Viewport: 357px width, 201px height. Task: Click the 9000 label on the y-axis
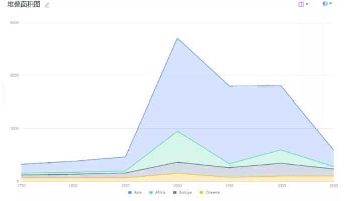(15, 23)
